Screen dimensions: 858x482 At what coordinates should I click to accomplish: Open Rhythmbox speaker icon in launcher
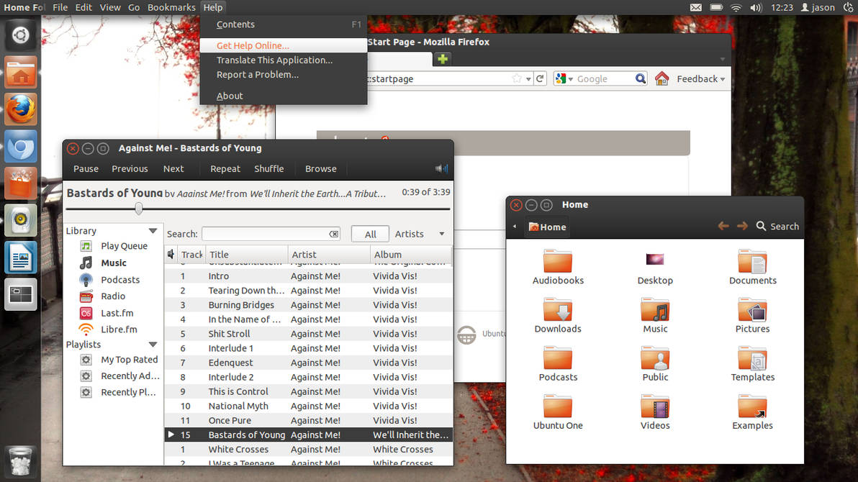pyautogui.click(x=20, y=220)
